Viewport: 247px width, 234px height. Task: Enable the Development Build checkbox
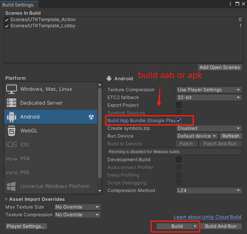coord(179,160)
